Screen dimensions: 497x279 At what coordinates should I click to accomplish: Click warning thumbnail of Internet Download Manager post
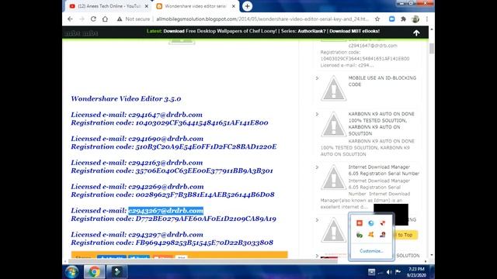pos(333,177)
